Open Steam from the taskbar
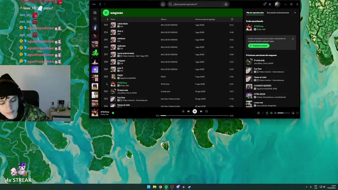This screenshot has height=190, width=338. click(x=189, y=187)
